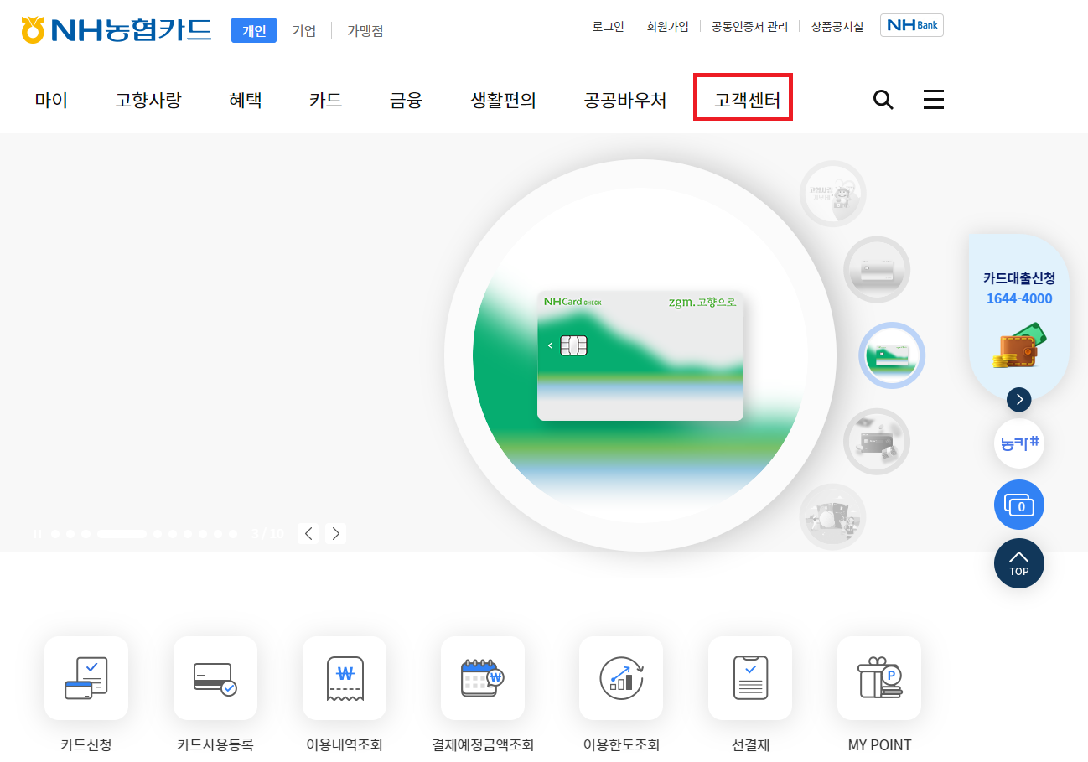This screenshot has width=1088, height=762.
Task: Click the zgm.고향으로 check card image
Action: [x=640, y=355]
